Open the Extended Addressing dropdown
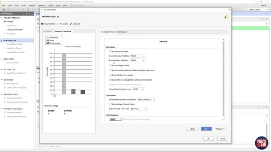271x152 pixels. (138, 89)
